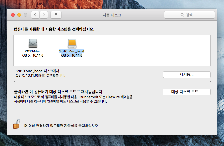224x146 pixels.
Task: Click the 시동 디스크 window title
Action: tap(112, 15)
